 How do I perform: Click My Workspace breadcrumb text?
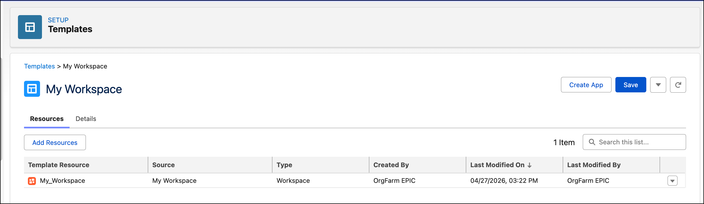coord(85,66)
